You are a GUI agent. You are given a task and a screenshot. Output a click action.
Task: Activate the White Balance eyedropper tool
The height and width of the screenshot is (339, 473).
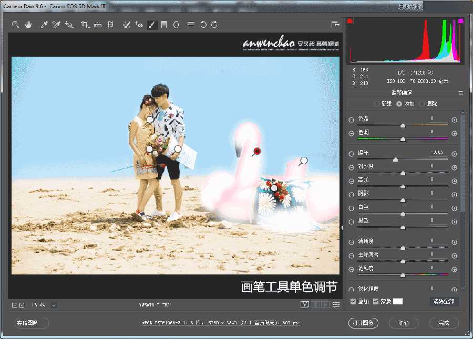click(45, 24)
